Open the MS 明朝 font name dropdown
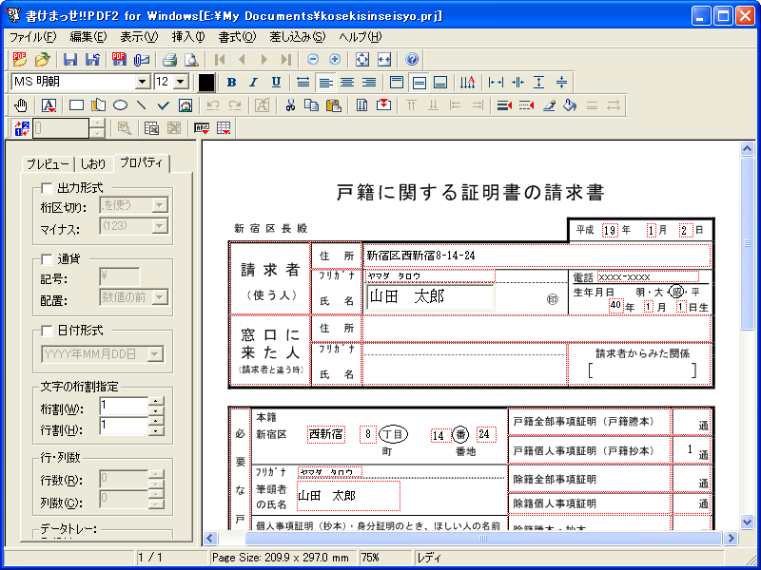This screenshot has height=570, width=761. 142,82
